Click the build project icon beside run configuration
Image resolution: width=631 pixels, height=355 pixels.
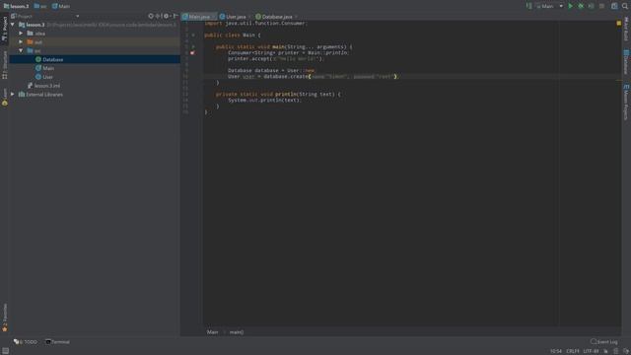528,6
